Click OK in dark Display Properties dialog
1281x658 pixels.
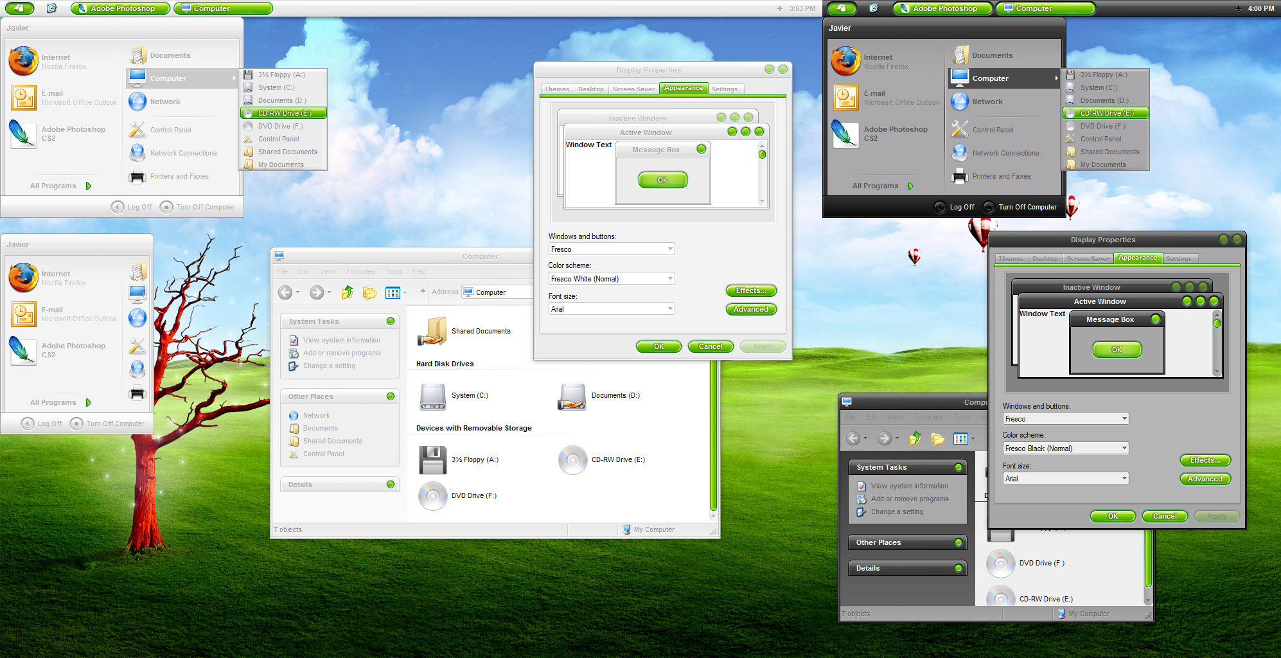click(x=1113, y=516)
